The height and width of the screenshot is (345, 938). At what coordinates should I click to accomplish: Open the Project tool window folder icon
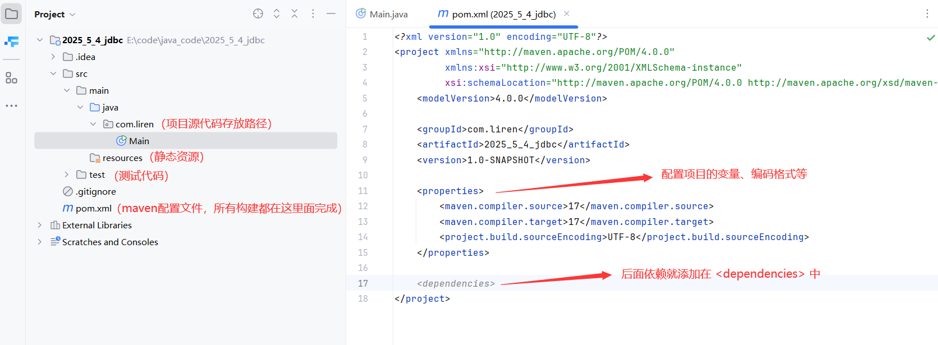(11, 13)
